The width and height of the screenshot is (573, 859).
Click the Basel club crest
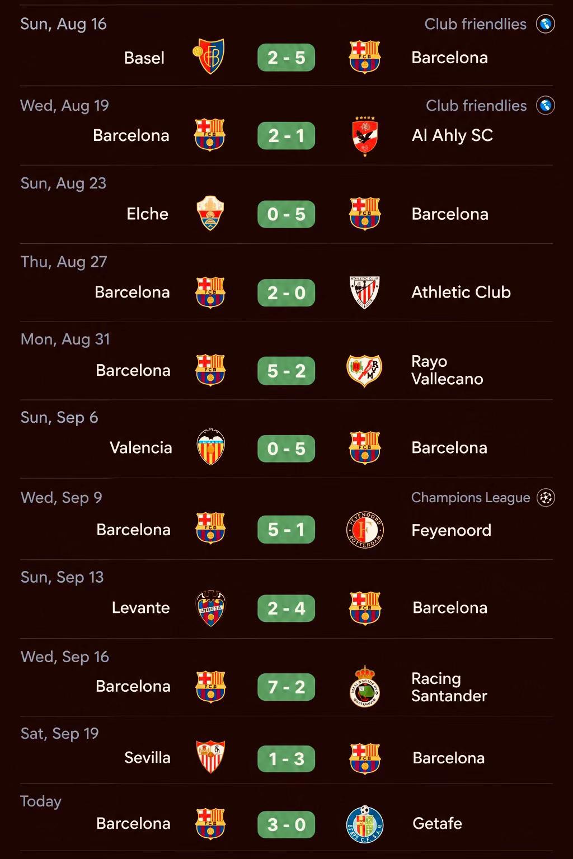209,56
